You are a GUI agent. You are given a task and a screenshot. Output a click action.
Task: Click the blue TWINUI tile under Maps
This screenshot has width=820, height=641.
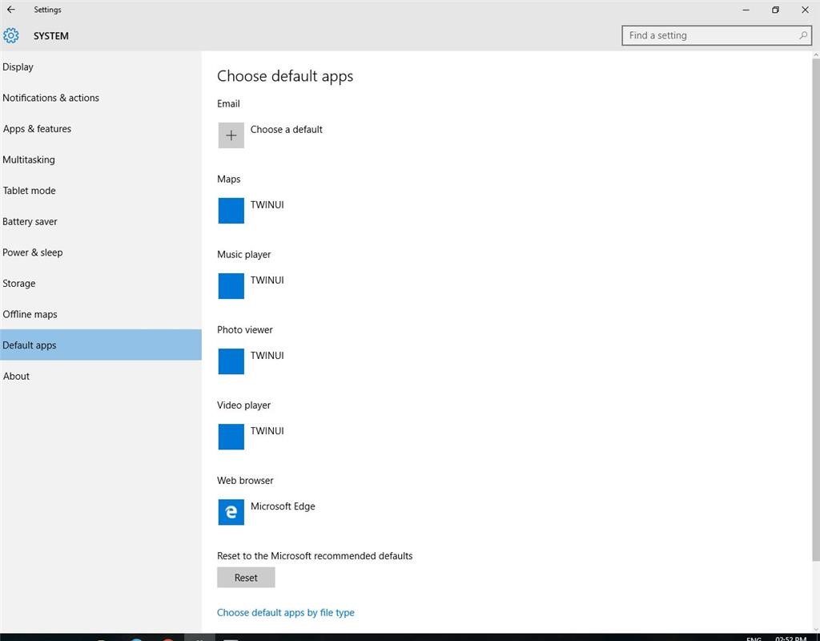click(x=231, y=211)
